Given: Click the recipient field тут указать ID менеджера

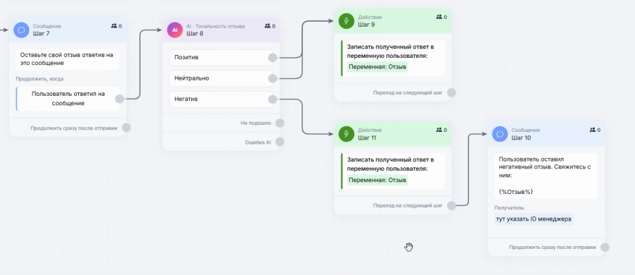Looking at the screenshot, I should point(533,219).
